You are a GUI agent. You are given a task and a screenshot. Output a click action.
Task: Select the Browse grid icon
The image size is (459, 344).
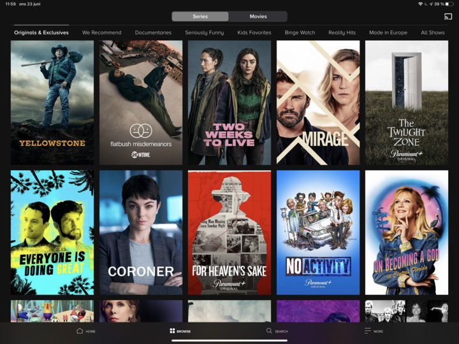172,331
